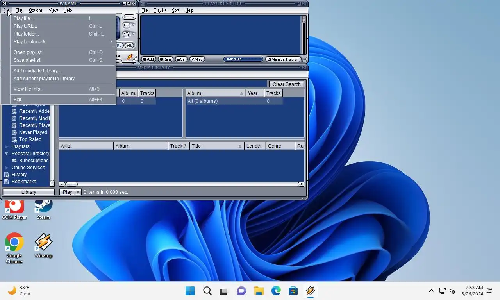Image resolution: width=500 pixels, height=300 pixels.
Task: Click the Media Library search field
Action: pos(191,84)
